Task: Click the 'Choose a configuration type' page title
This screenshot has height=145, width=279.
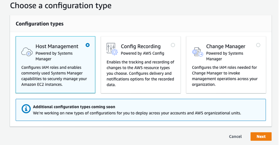Action: pyautogui.click(x=61, y=5)
